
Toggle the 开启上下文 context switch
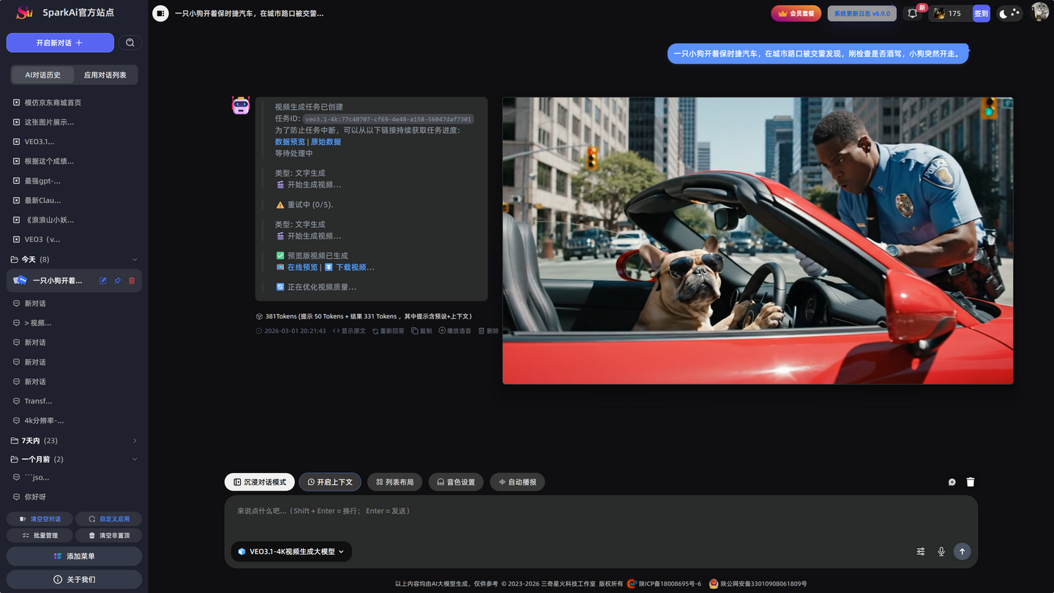[330, 482]
